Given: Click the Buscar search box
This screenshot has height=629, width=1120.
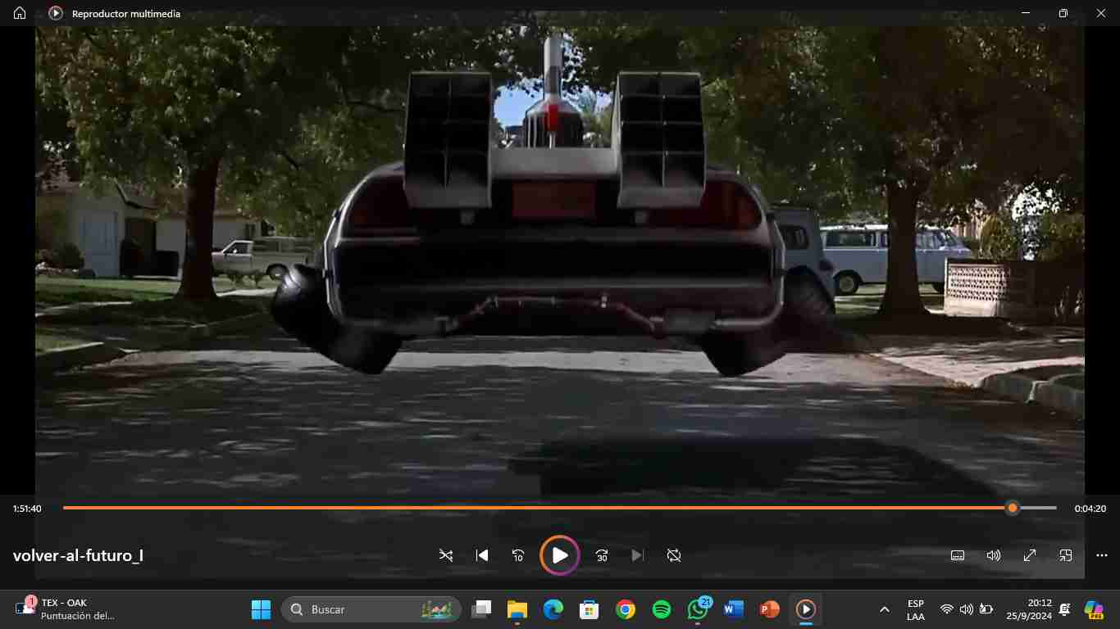Looking at the screenshot, I should [371, 609].
